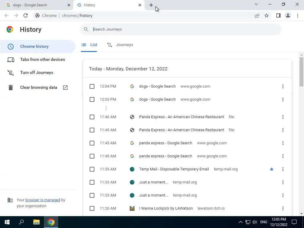The height and width of the screenshot is (228, 304).
Task: Open the tab search chevron
Action: [x=256, y=4]
